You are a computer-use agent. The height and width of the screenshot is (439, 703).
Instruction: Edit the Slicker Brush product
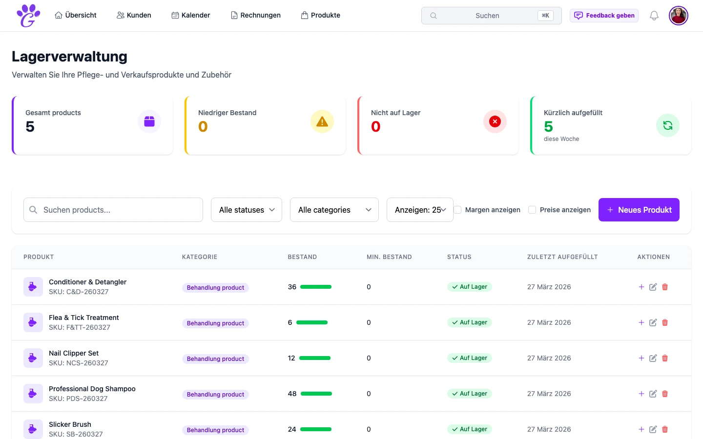(653, 429)
